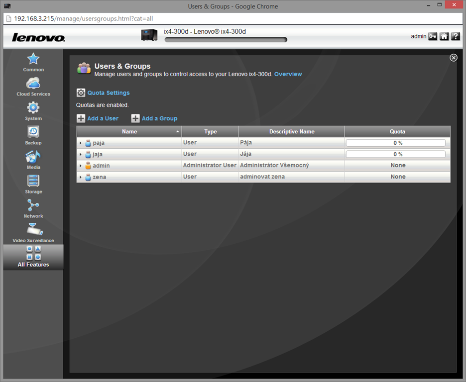This screenshot has width=466, height=382.
Task: Open the Storage section icon
Action: click(x=33, y=181)
